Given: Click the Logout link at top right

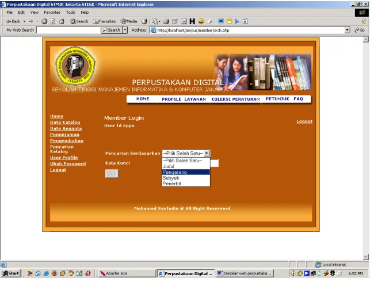Looking at the screenshot, I should click(304, 121).
